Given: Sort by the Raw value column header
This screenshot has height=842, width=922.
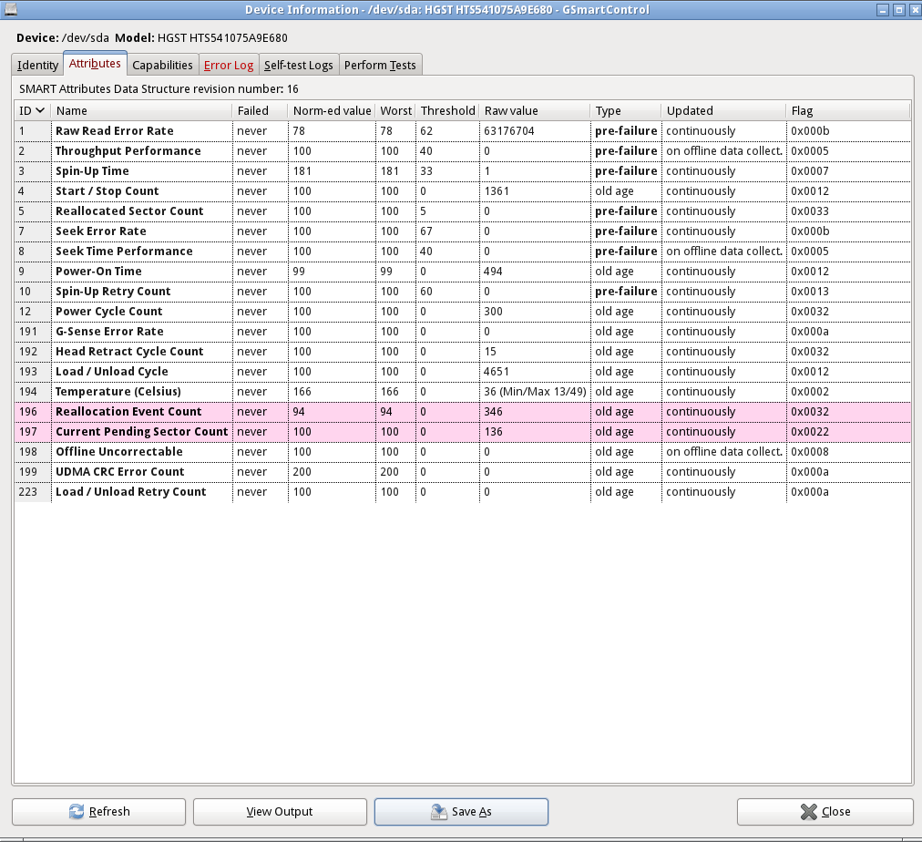Looking at the screenshot, I should tap(535, 110).
